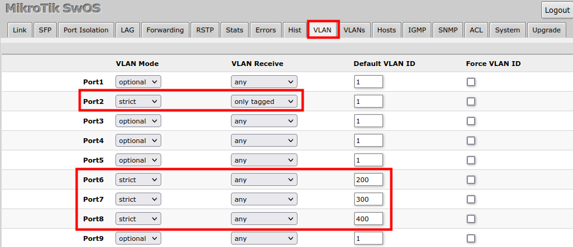Click the Logout button
The height and width of the screenshot is (247, 573).
click(x=557, y=10)
